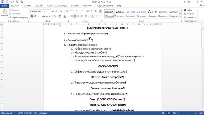Click the ЧИСЛО СЛОВ: 212 word count
Viewport: 204px width, 115px height.
point(25,113)
